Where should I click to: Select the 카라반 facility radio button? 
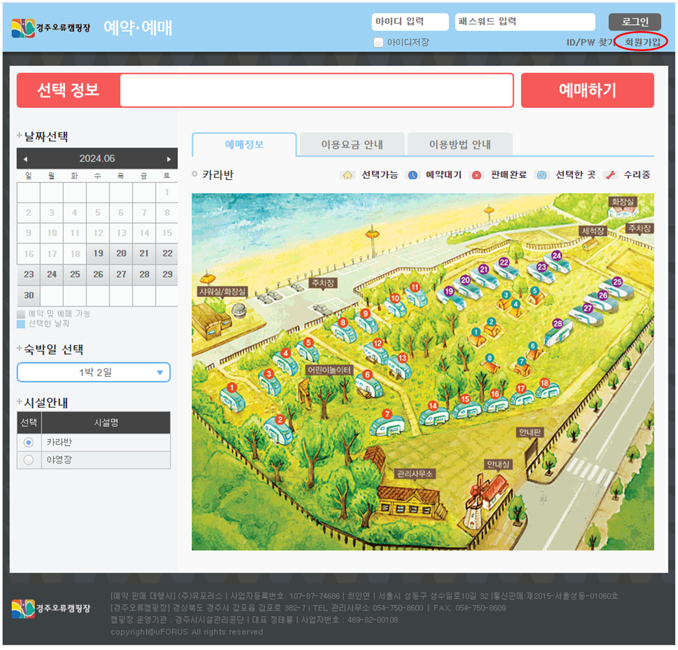(29, 442)
